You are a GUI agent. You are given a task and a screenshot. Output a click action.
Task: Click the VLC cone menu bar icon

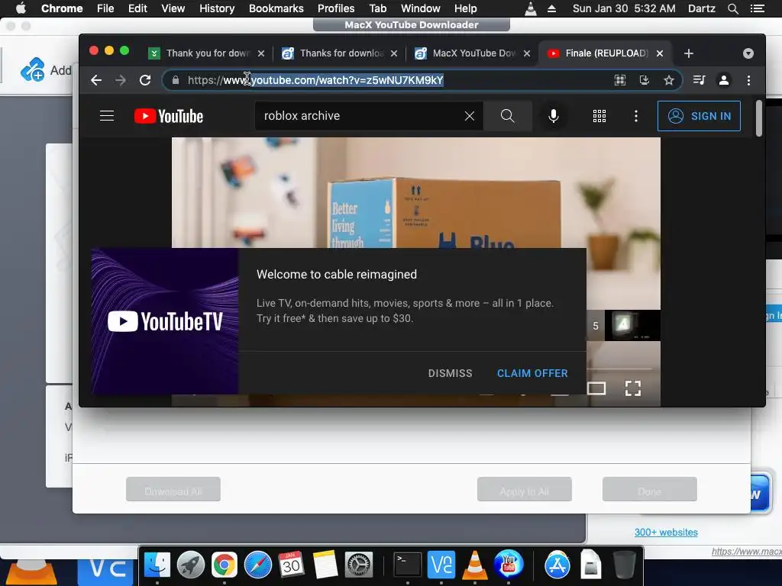(531, 8)
